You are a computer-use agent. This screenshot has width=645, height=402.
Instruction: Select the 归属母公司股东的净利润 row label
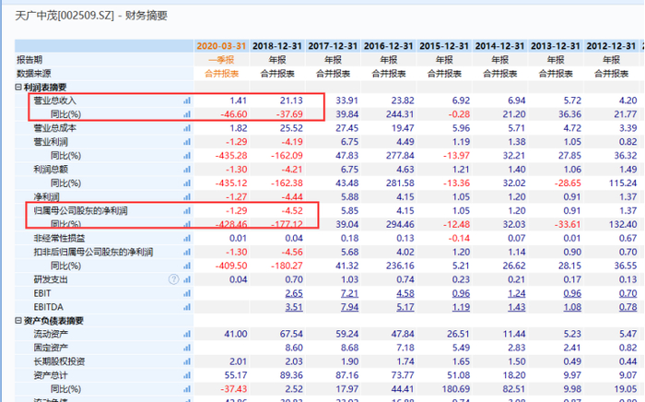[x=81, y=210]
